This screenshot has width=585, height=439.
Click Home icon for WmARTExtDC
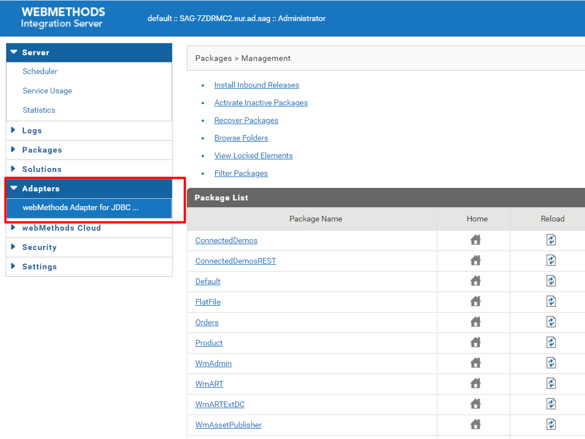point(475,404)
